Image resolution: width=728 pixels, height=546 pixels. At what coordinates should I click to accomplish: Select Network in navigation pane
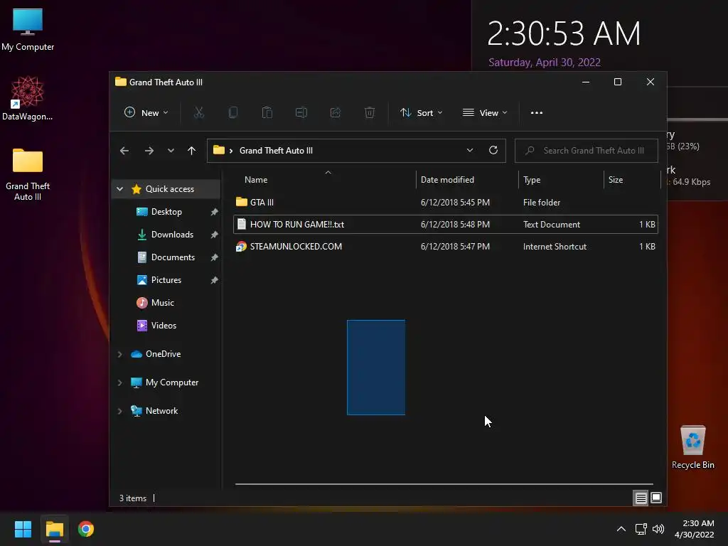pyautogui.click(x=161, y=410)
